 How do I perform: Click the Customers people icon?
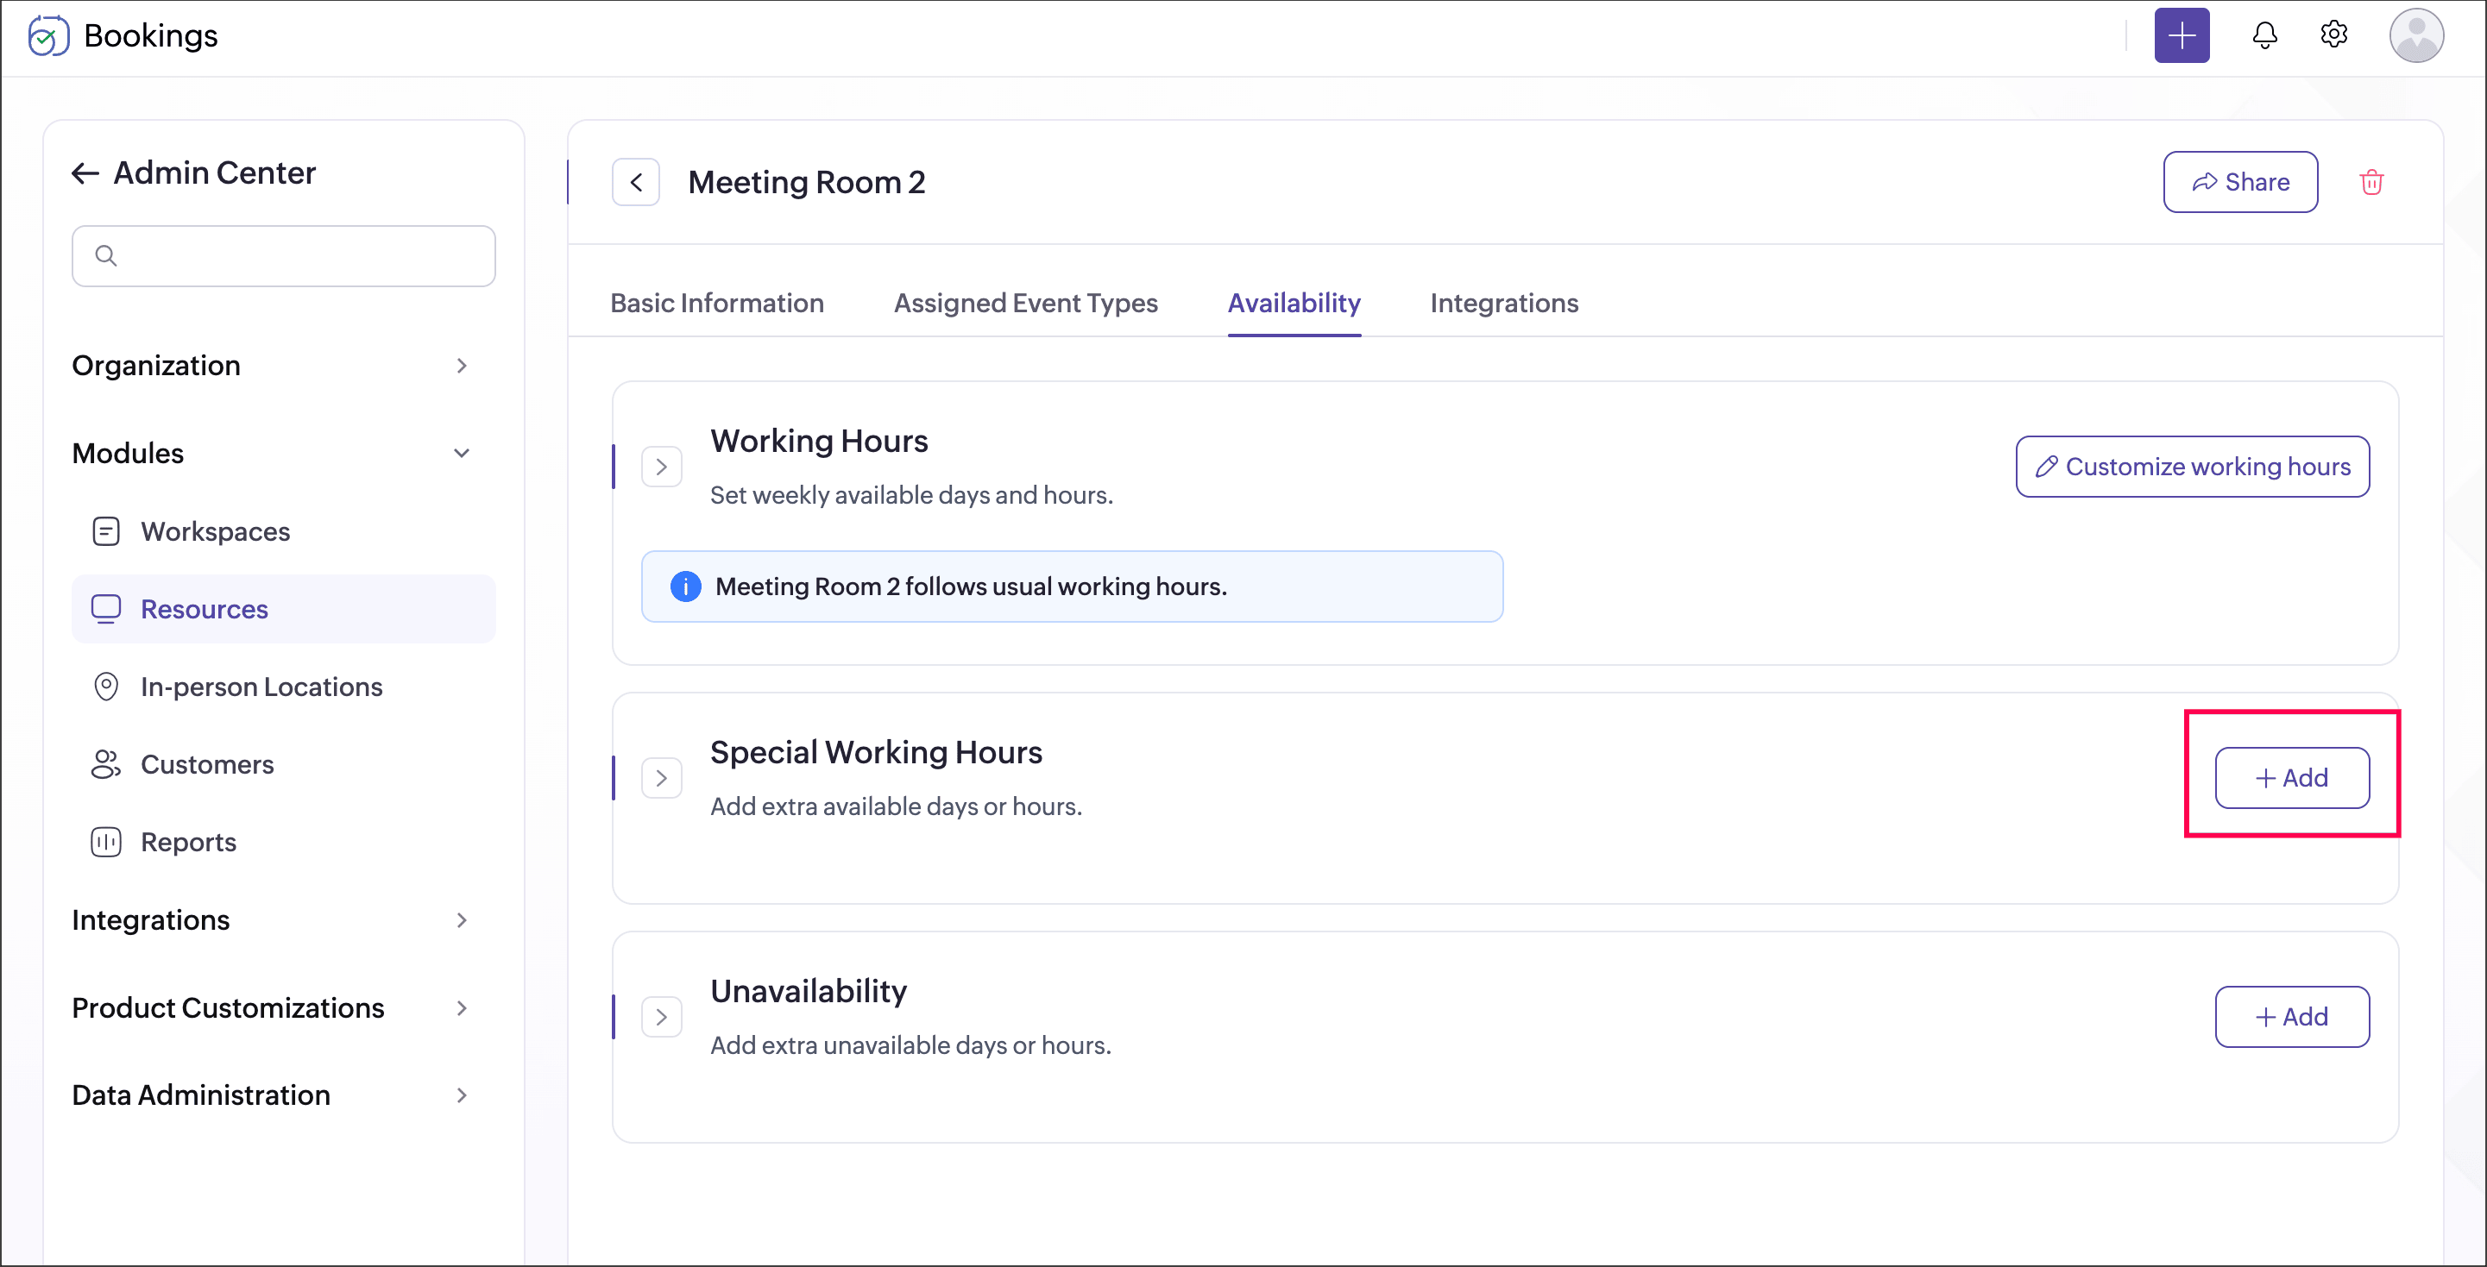[106, 764]
